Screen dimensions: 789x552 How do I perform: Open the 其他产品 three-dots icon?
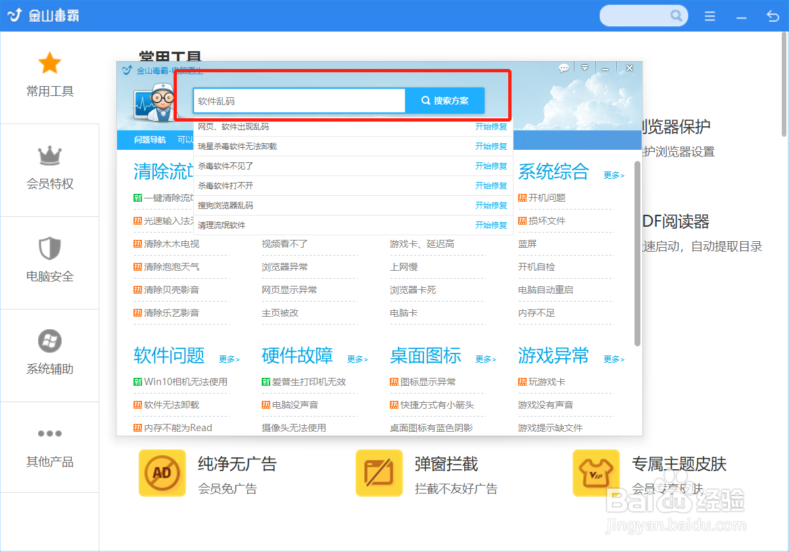[x=50, y=434]
